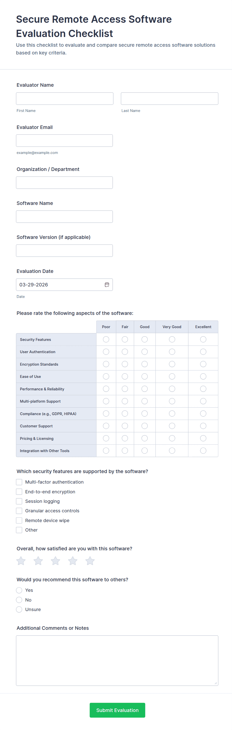This screenshot has width=232, height=730.
Task: Select the third satisfaction star
Action: coord(55,561)
